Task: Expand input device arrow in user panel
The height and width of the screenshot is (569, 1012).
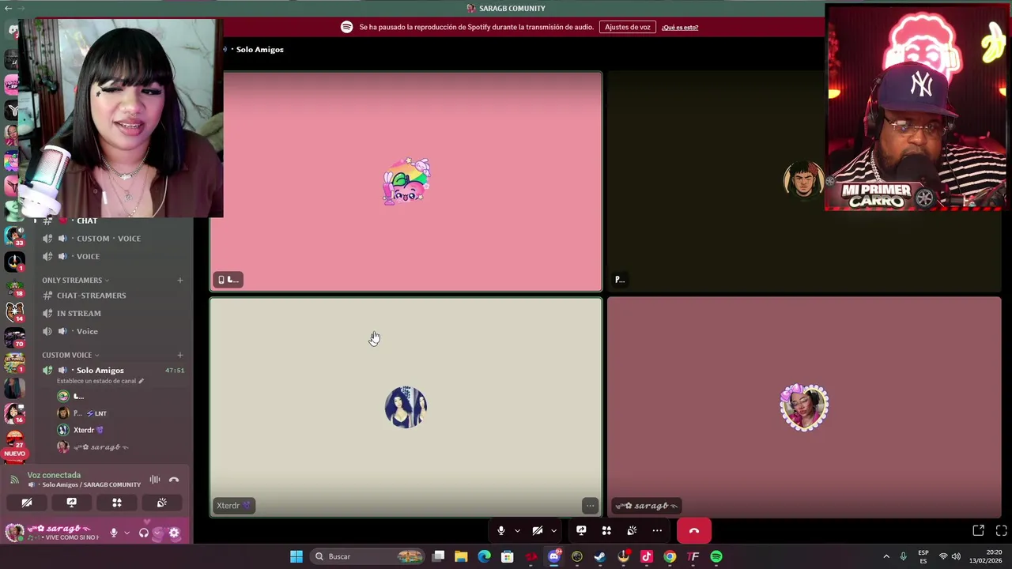Action: [126, 533]
